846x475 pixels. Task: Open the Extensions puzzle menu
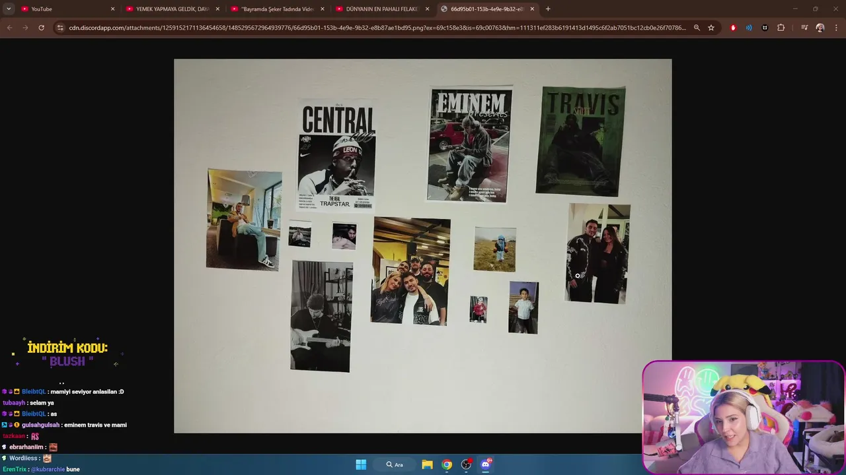[781, 28]
